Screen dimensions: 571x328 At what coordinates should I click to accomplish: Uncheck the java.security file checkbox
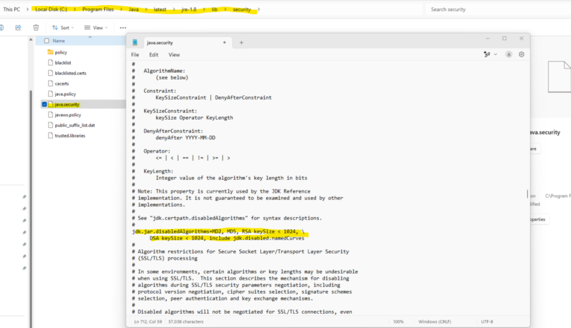(45, 104)
